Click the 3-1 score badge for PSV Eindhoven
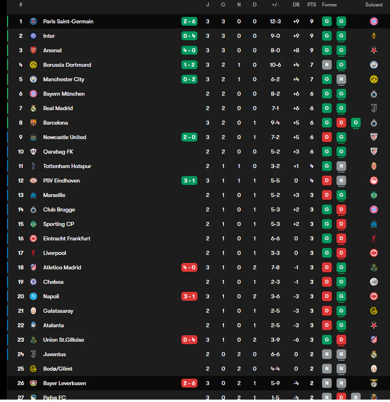390x402 pixels. click(189, 181)
